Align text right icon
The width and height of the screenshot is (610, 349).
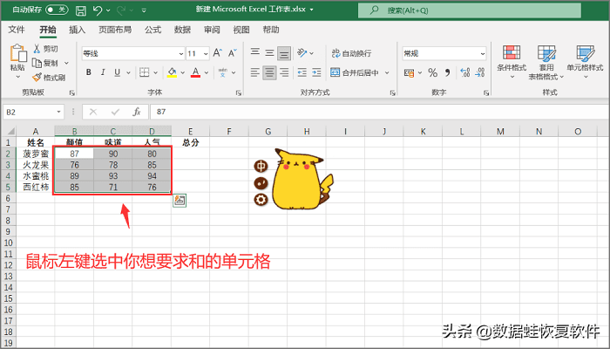[x=284, y=72]
